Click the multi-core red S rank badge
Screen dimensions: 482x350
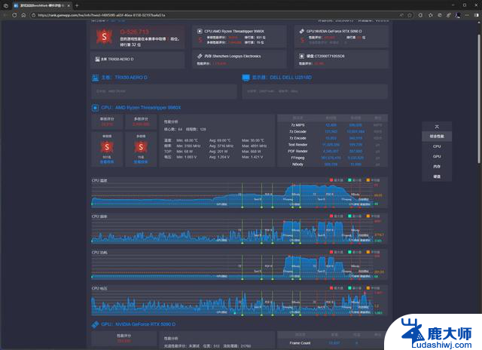click(x=141, y=147)
